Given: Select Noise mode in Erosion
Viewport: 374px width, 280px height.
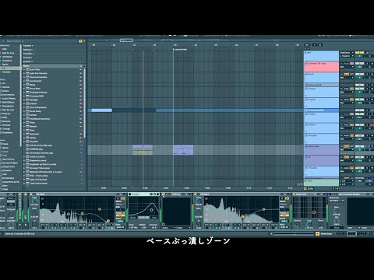Looking at the screenshot, I should (133, 218).
